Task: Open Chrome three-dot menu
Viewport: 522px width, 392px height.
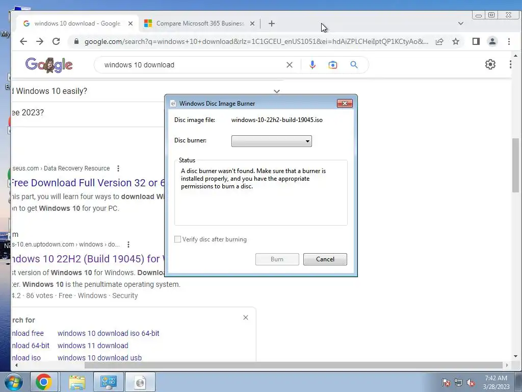Action: click(x=509, y=41)
